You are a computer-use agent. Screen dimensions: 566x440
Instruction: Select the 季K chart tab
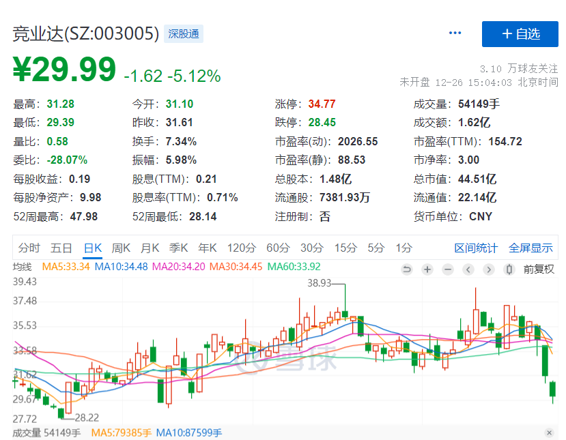tap(178, 248)
